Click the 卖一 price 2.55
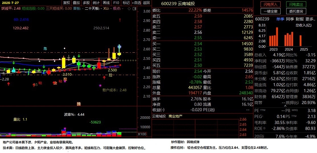Image resolution: width=317 pixels, height=153 pixels. [x=198, y=38]
